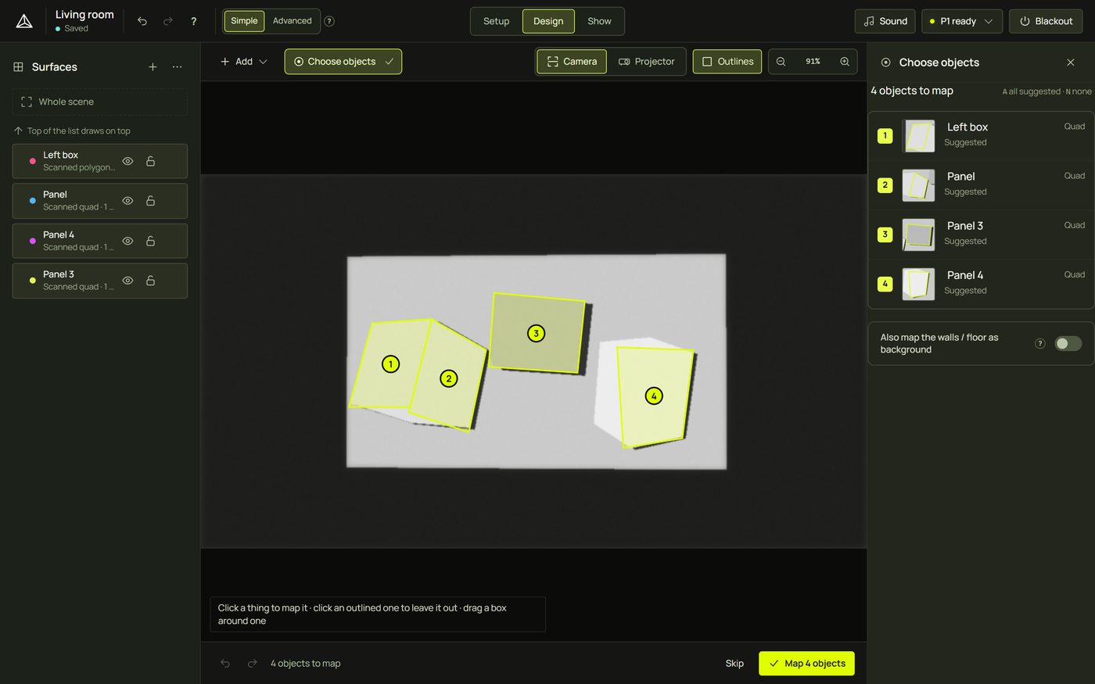
Task: Click the app logo triangle icon
Action: click(24, 21)
